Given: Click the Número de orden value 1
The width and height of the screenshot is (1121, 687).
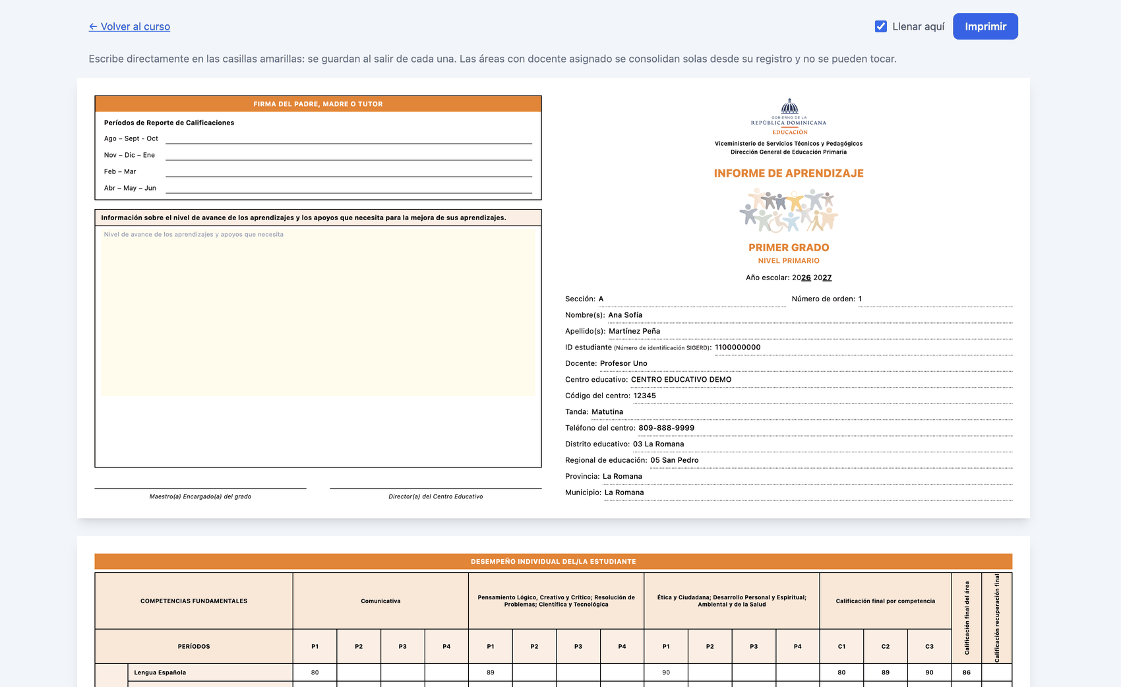Looking at the screenshot, I should point(860,299).
